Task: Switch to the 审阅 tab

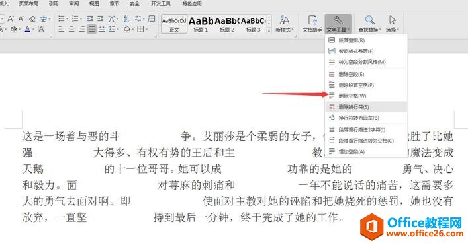Action: pyautogui.click(x=74, y=3)
